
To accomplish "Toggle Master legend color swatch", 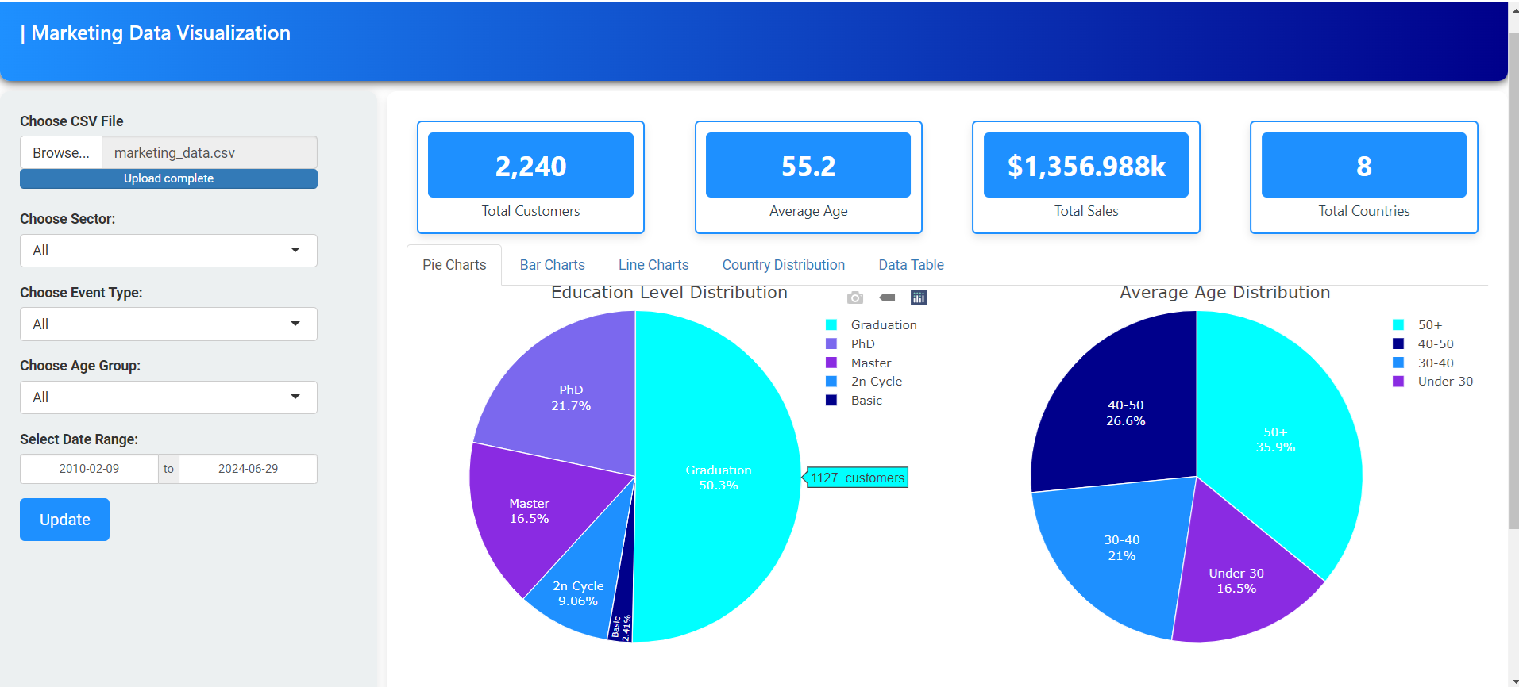I will point(831,363).
